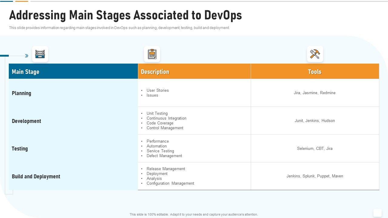The width and height of the screenshot is (388, 218).
Task: Select the Build and Deployment row label
Action: click(x=36, y=177)
